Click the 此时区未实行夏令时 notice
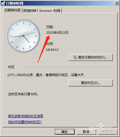The width and height of the screenshot is (120, 137). point(23,94)
